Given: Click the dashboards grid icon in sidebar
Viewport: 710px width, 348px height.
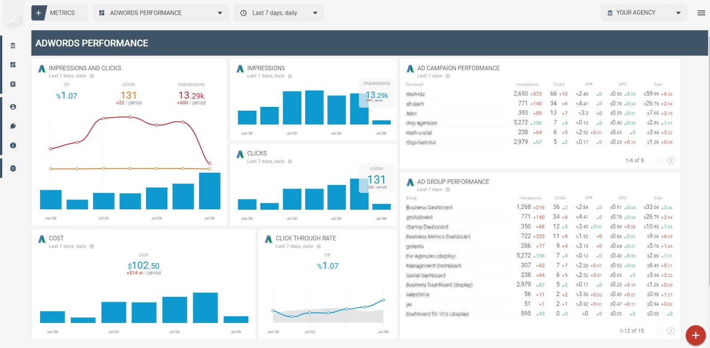Looking at the screenshot, I should 13,65.
